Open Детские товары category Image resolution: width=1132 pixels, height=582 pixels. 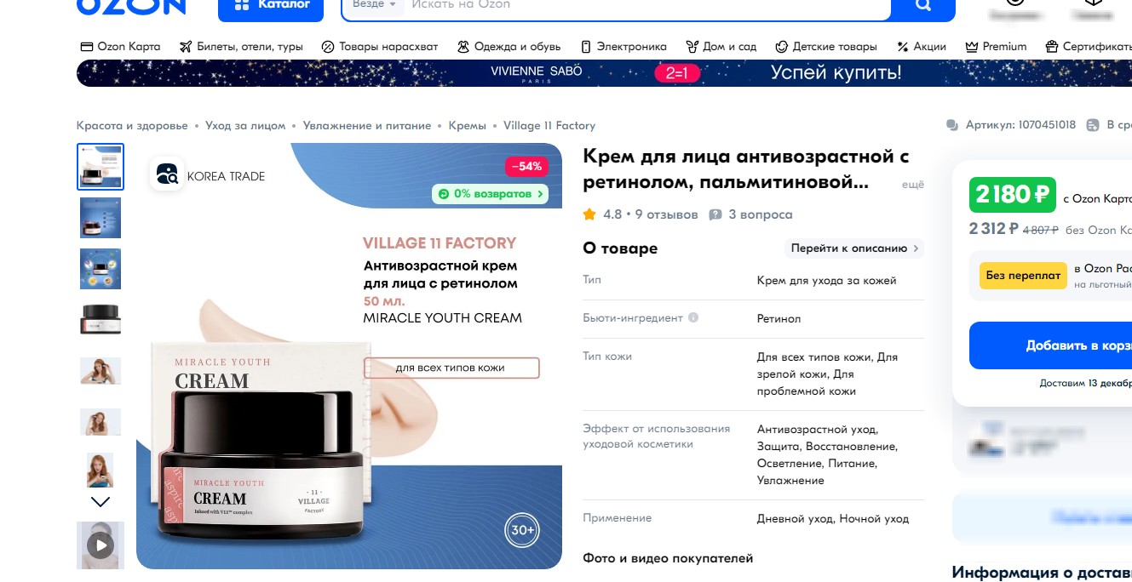pos(825,47)
